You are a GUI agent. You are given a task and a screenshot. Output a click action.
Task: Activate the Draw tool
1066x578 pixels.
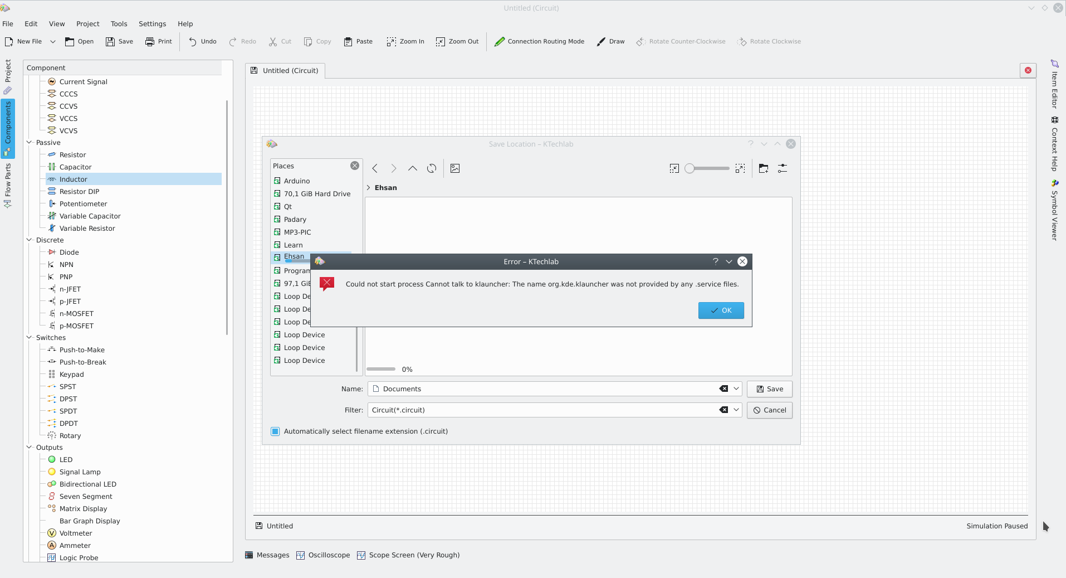610,41
